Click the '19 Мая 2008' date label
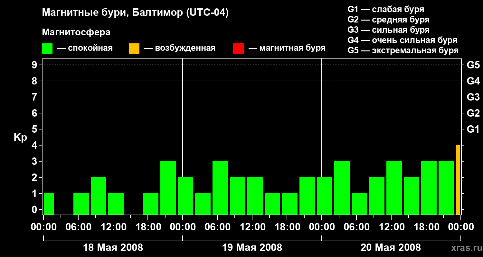This screenshot has height=257, width=483. [x=252, y=247]
